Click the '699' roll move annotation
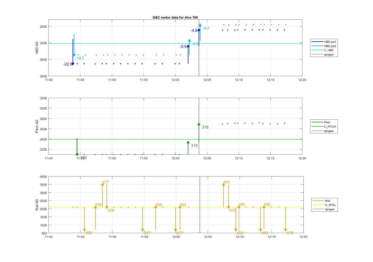Image resolution: width=373 pixels, height=262 pixels. 159,205
